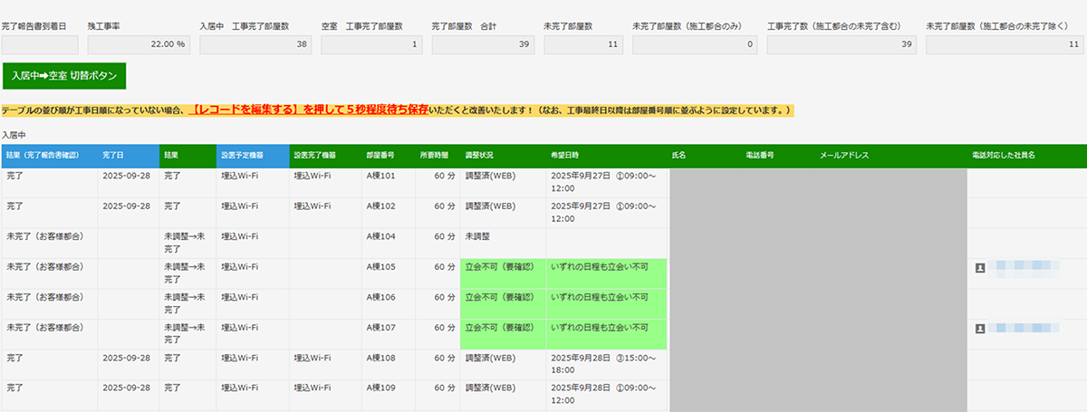Select the 希望日時 column header
Image resolution: width=1087 pixels, height=412 pixels.
[606, 156]
